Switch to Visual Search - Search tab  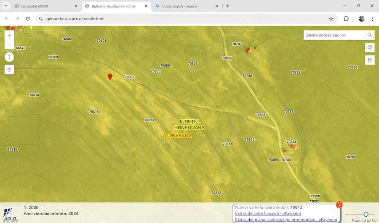[x=187, y=6]
